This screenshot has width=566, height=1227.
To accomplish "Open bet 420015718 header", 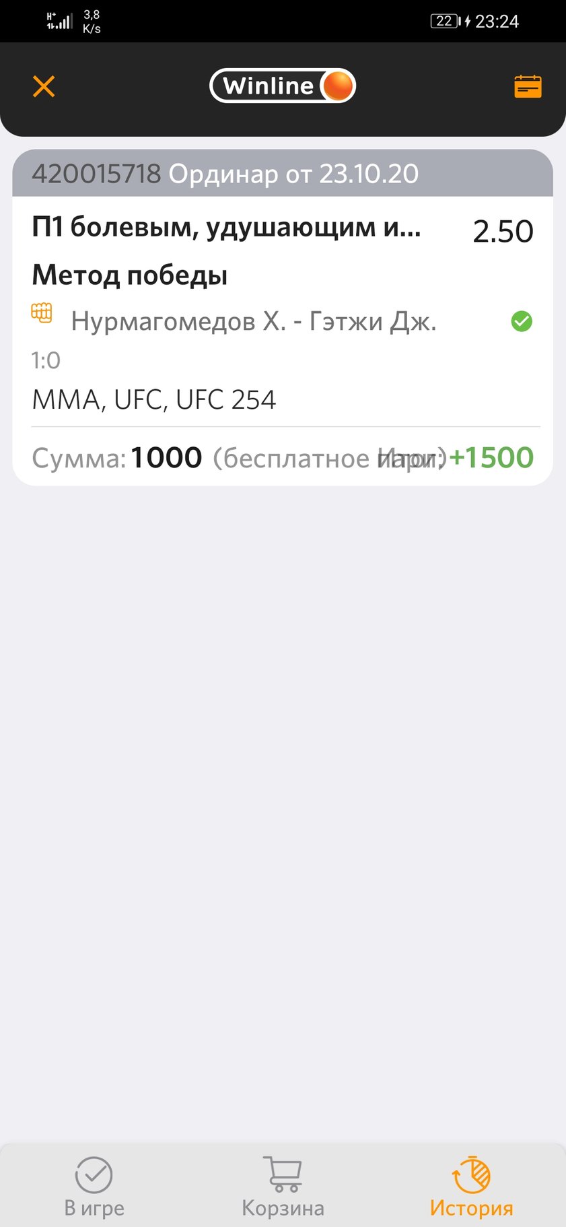I will [225, 174].
